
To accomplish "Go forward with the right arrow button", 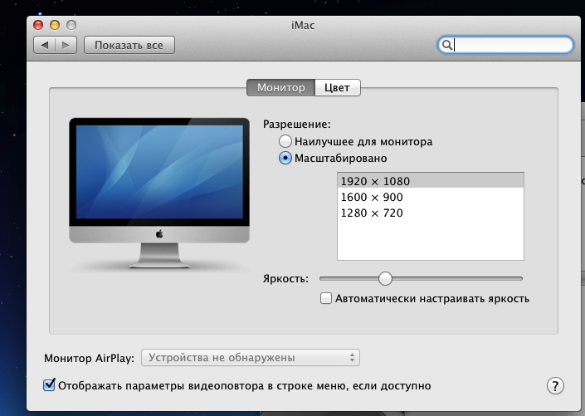I will tap(66, 45).
